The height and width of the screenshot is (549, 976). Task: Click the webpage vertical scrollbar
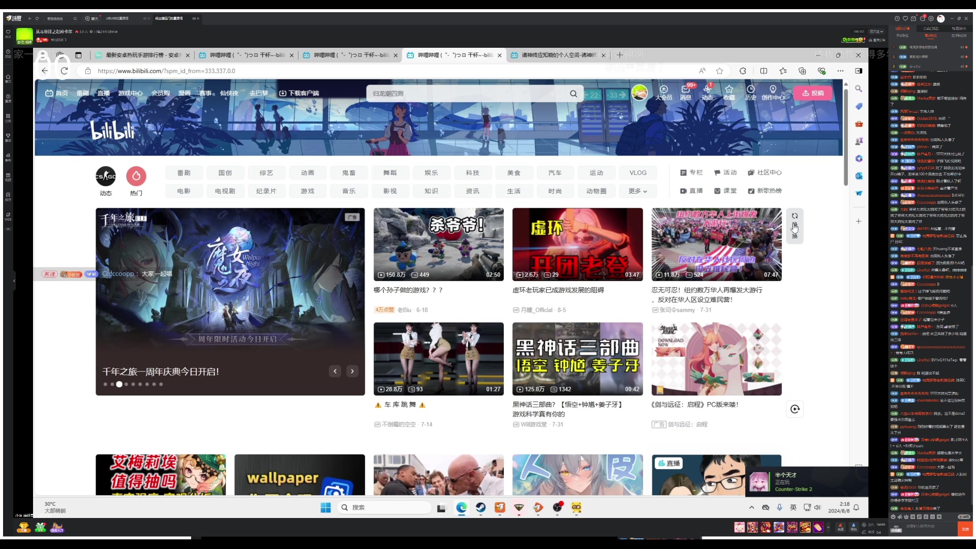[x=845, y=137]
